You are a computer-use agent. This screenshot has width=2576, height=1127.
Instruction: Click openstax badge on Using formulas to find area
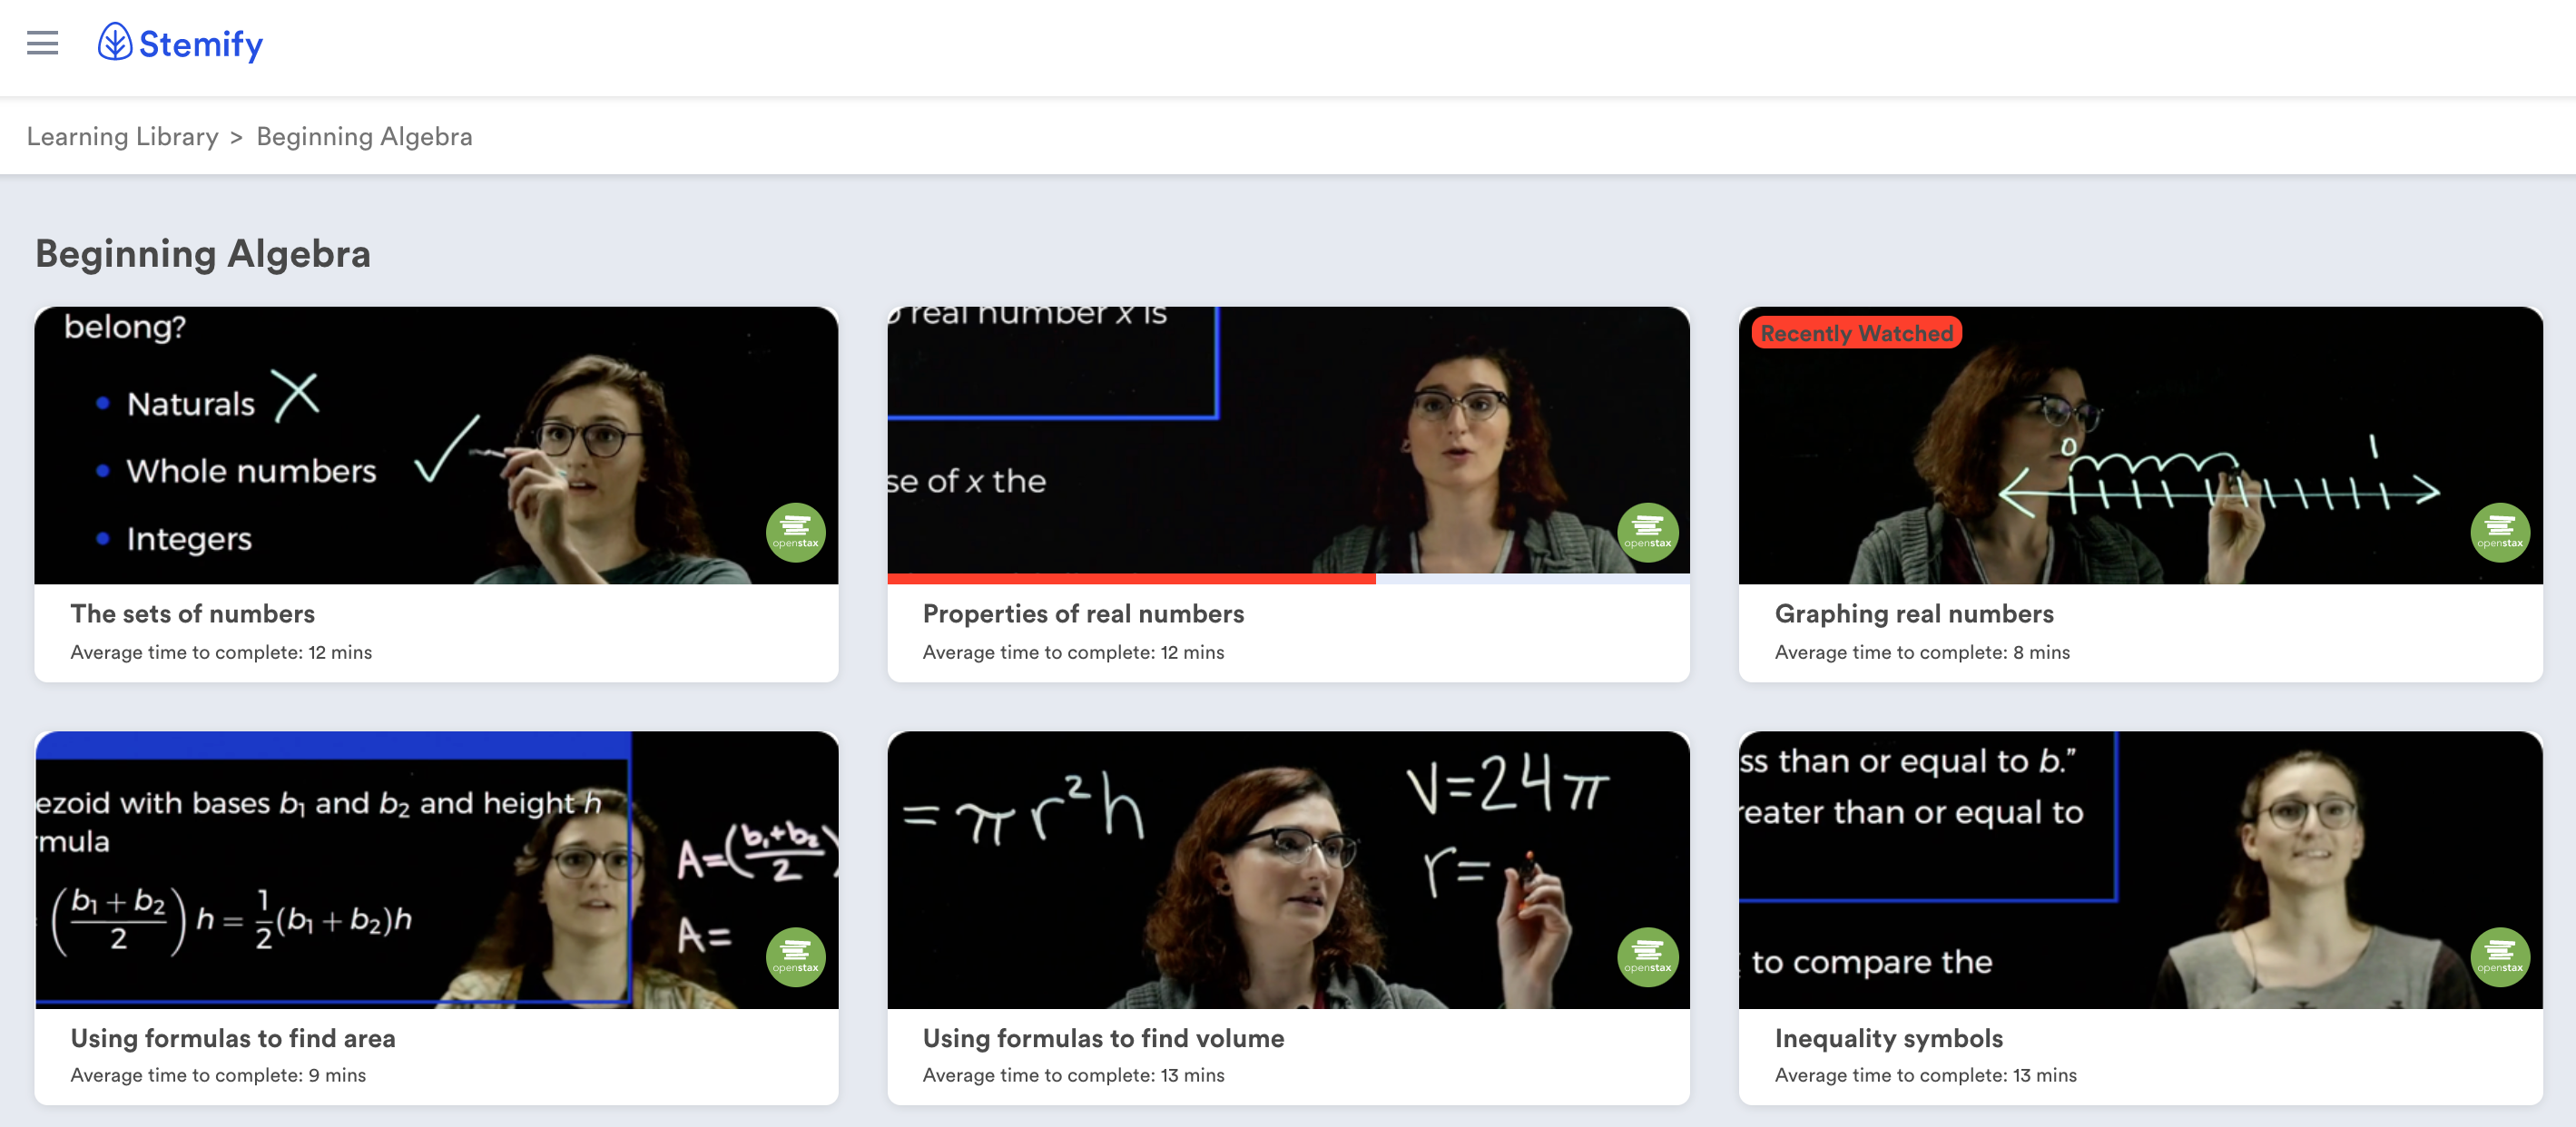coord(795,957)
